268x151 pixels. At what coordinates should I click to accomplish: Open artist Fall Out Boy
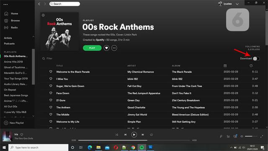[x=134, y=86]
